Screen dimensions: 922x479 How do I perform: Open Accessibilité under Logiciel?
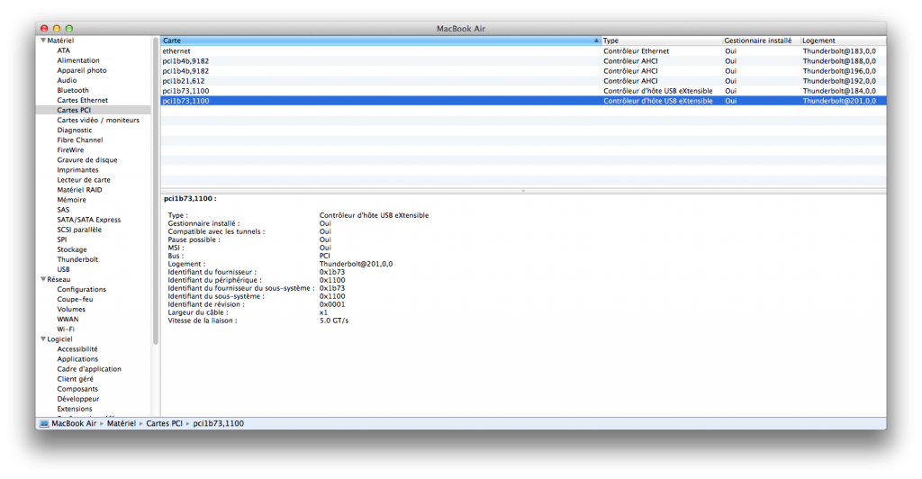[x=77, y=349]
